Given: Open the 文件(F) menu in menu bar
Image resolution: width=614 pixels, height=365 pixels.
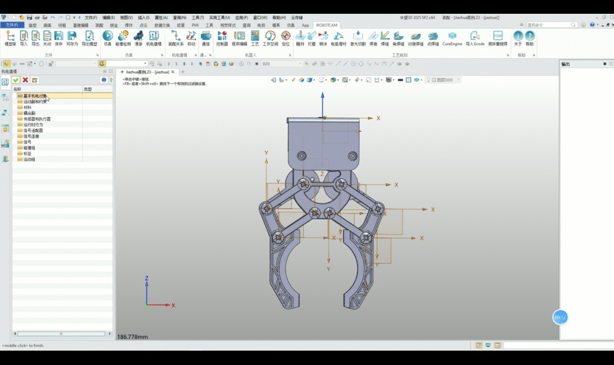Looking at the screenshot, I should point(91,17).
